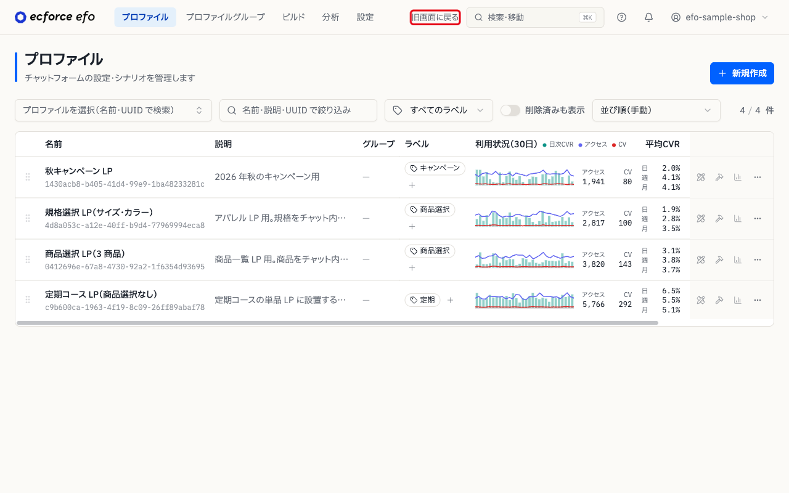Open the more options menu for 秋キャンペーン LP

click(x=758, y=177)
